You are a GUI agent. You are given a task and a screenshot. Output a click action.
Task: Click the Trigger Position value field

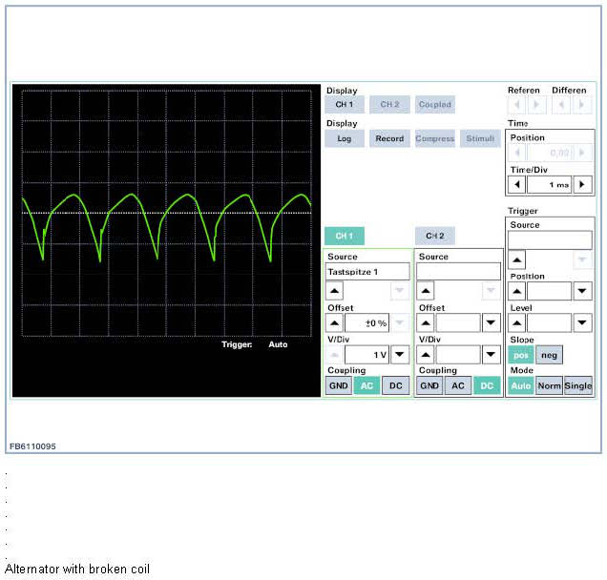pos(550,291)
